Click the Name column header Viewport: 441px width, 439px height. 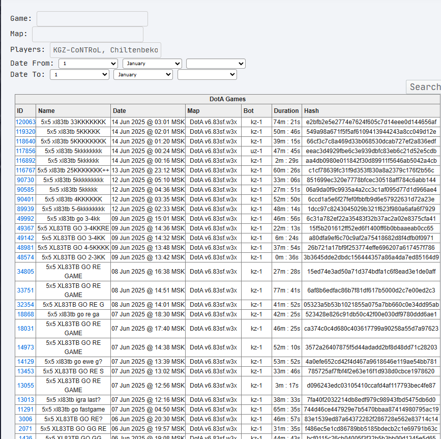pyautogui.click(x=73, y=111)
